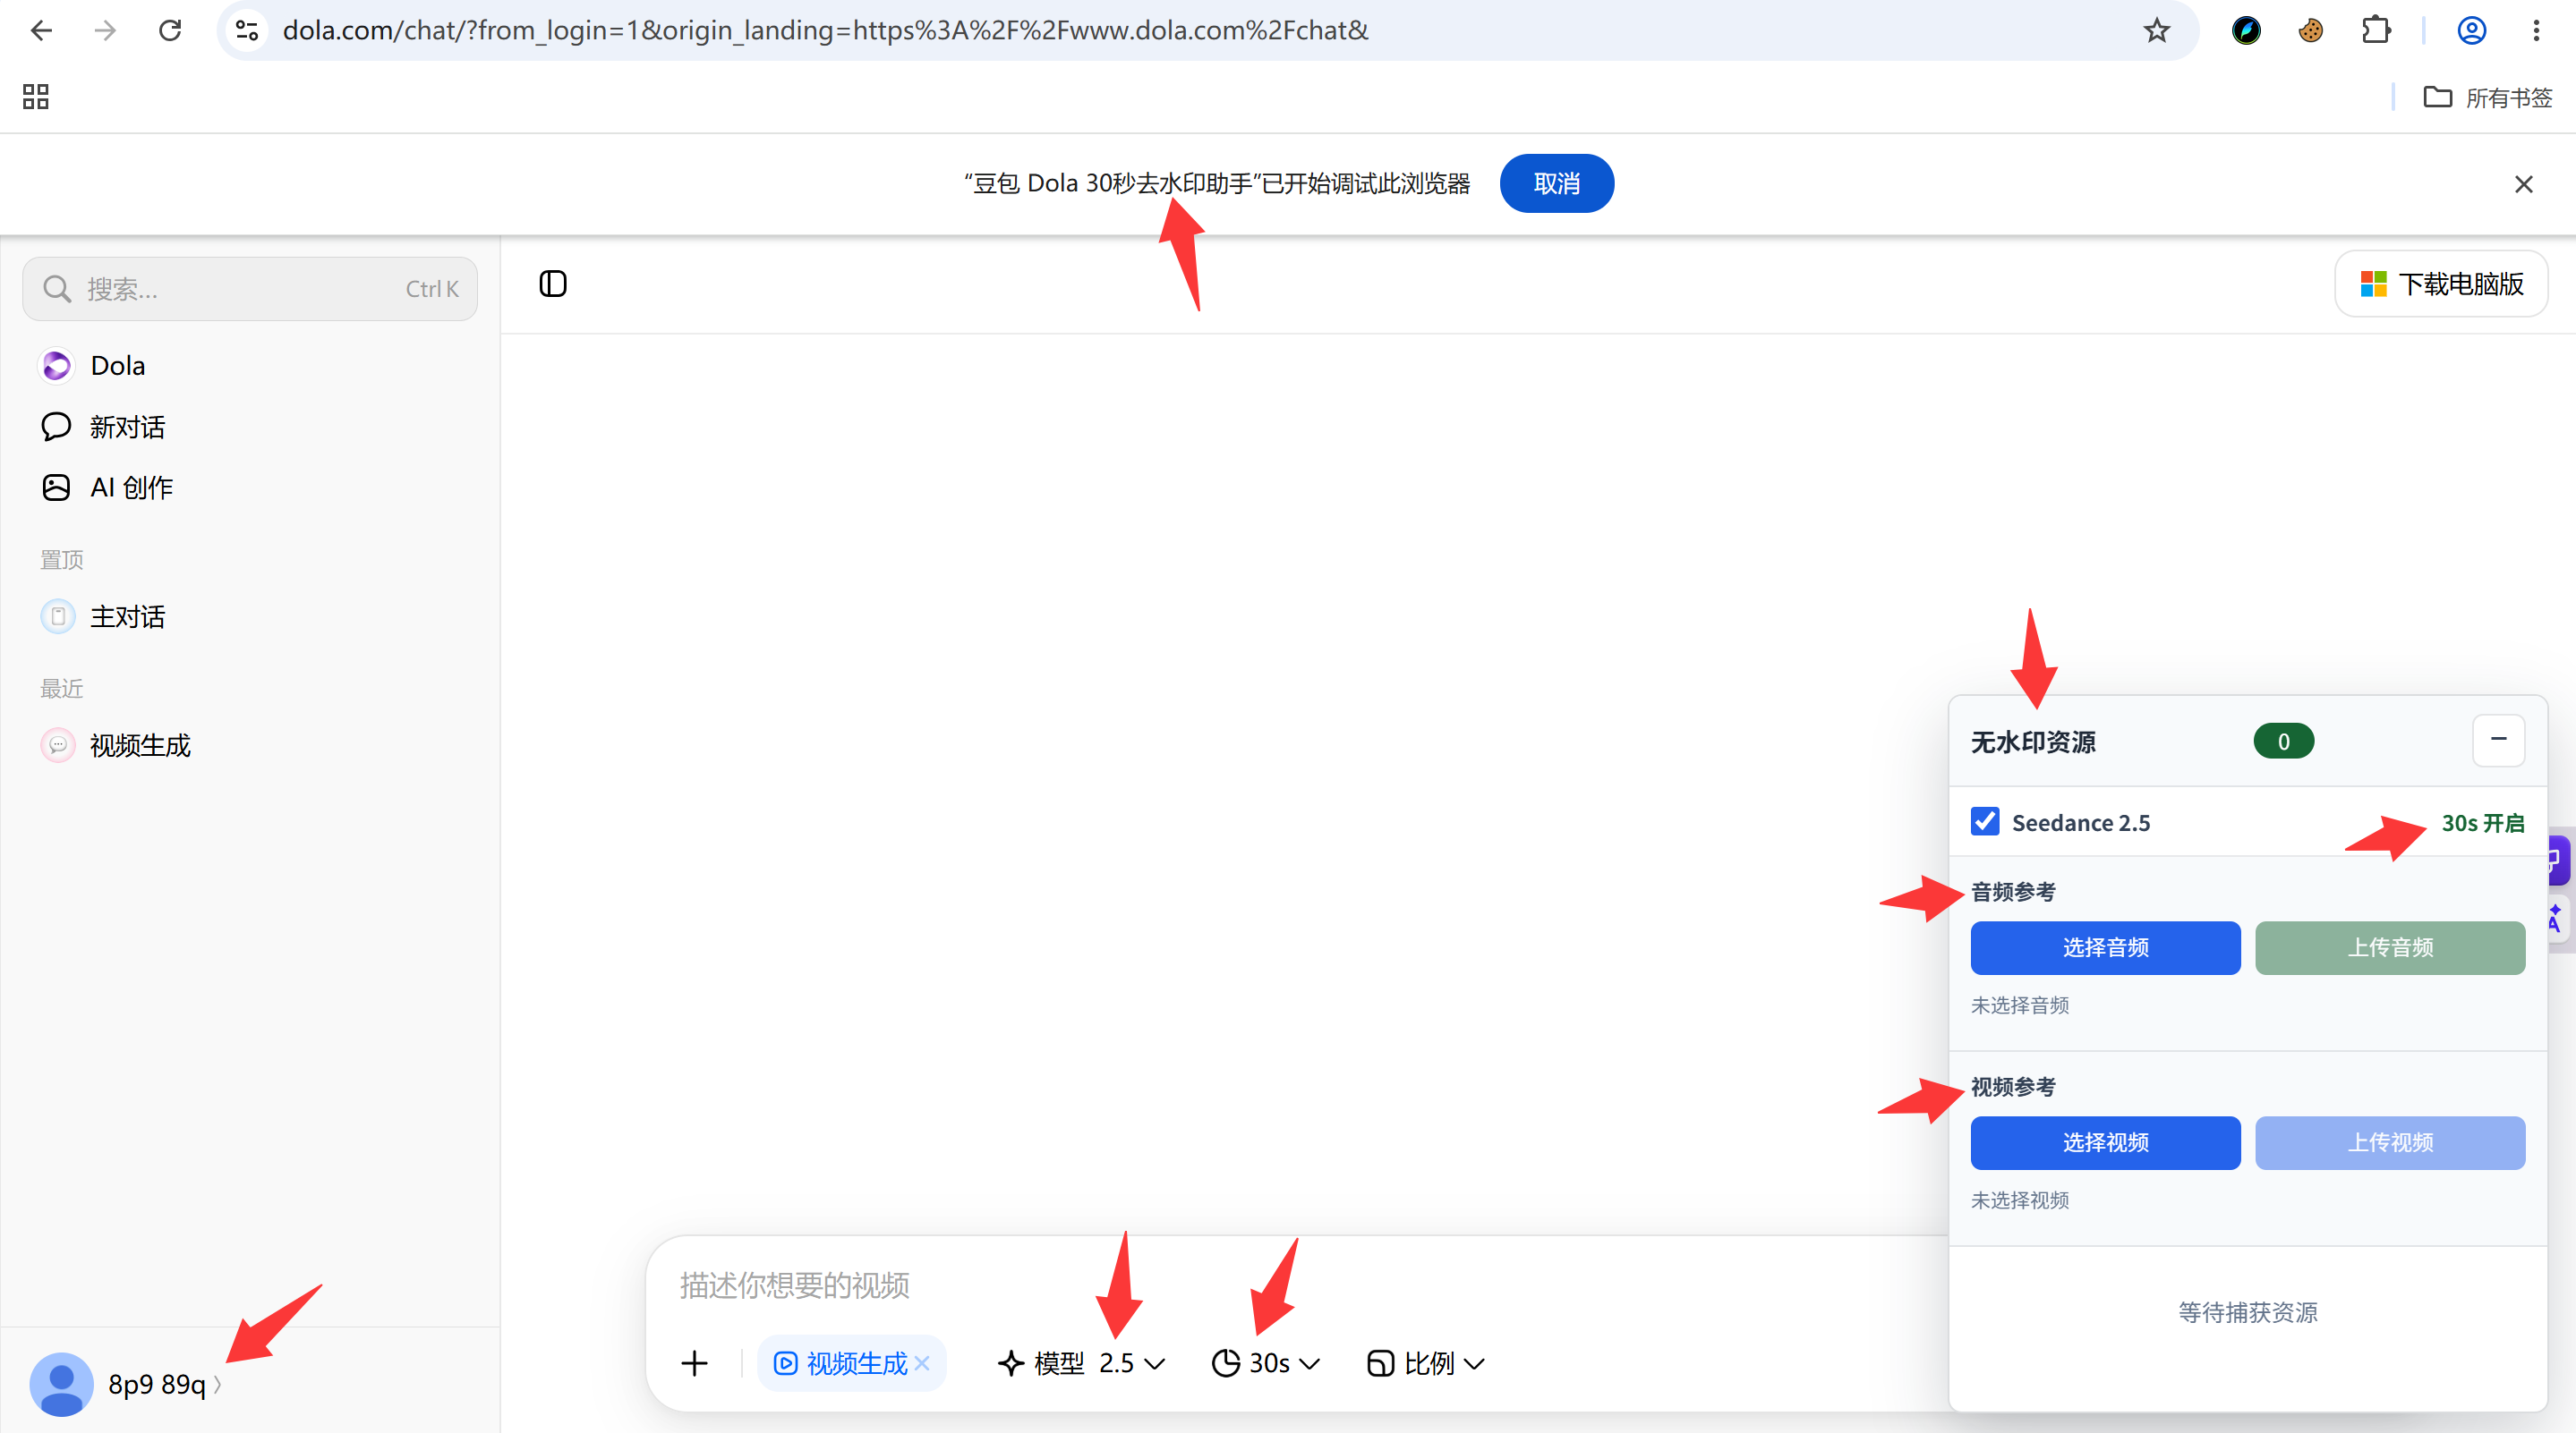
Task: Click the green 0 resource count badge
Action: pos(2283,742)
